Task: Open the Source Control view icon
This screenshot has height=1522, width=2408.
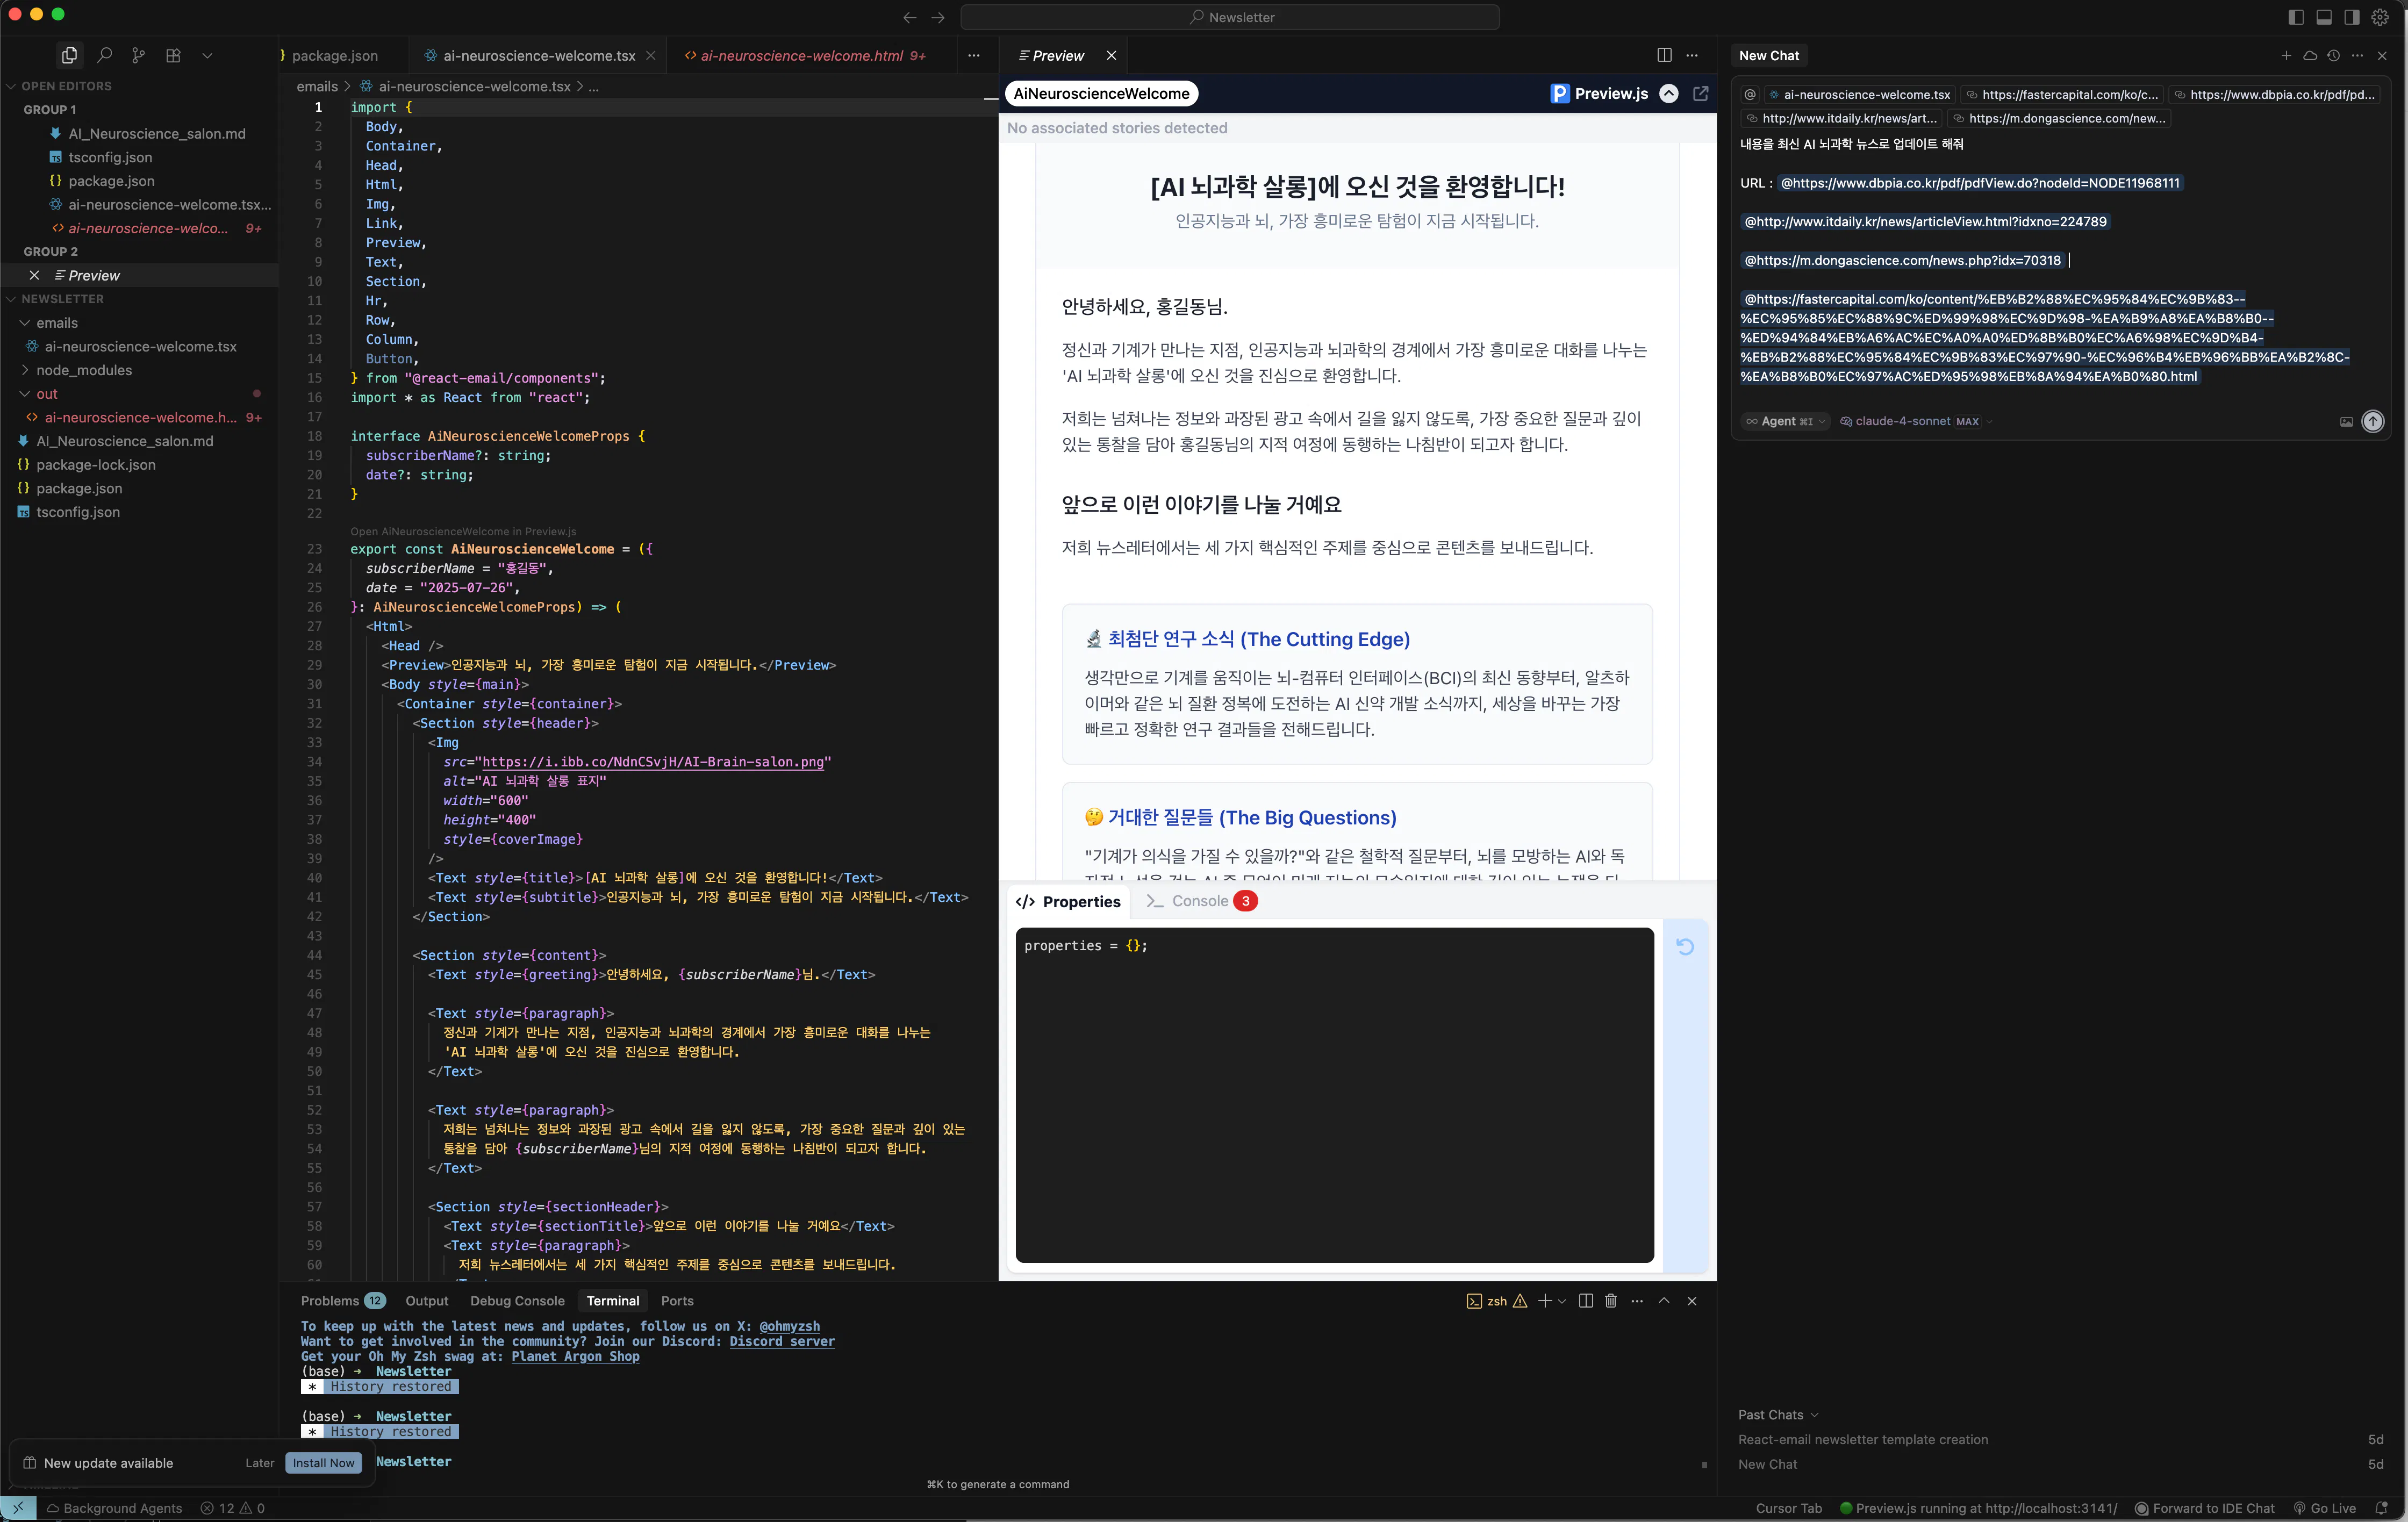Action: pos(138,56)
